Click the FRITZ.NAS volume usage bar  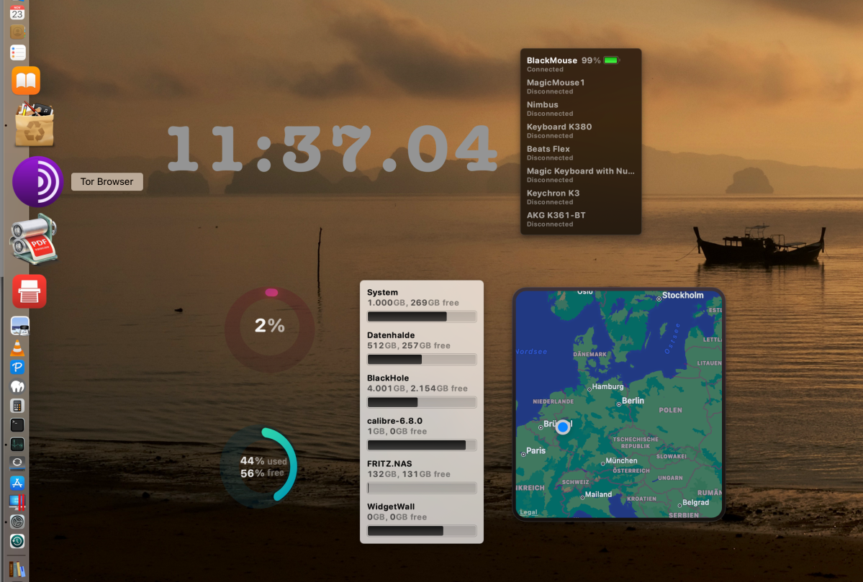coord(422,488)
